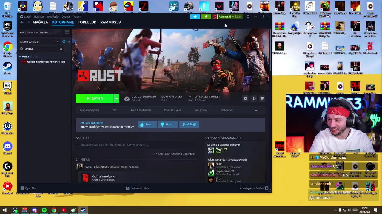Switch to MAĞAZA tab

(x=40, y=22)
